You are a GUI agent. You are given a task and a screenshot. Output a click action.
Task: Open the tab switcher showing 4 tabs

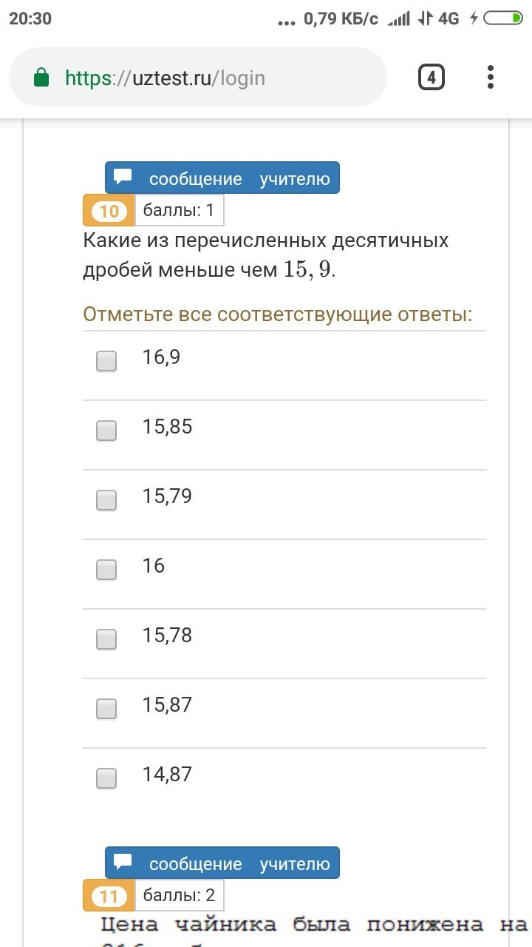[x=432, y=77]
